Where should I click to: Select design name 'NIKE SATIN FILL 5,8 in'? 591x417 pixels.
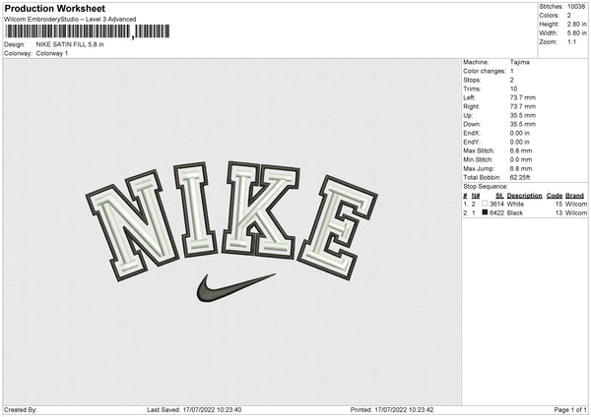70,44
